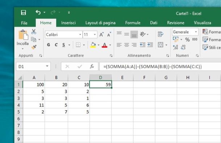Toggle bottom vertical alignment

click(134, 34)
